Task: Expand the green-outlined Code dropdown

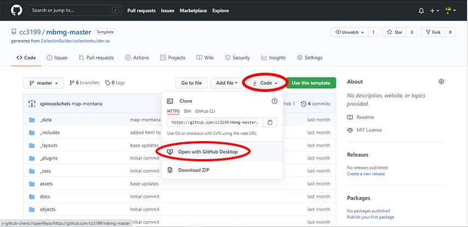Action: click(x=265, y=83)
